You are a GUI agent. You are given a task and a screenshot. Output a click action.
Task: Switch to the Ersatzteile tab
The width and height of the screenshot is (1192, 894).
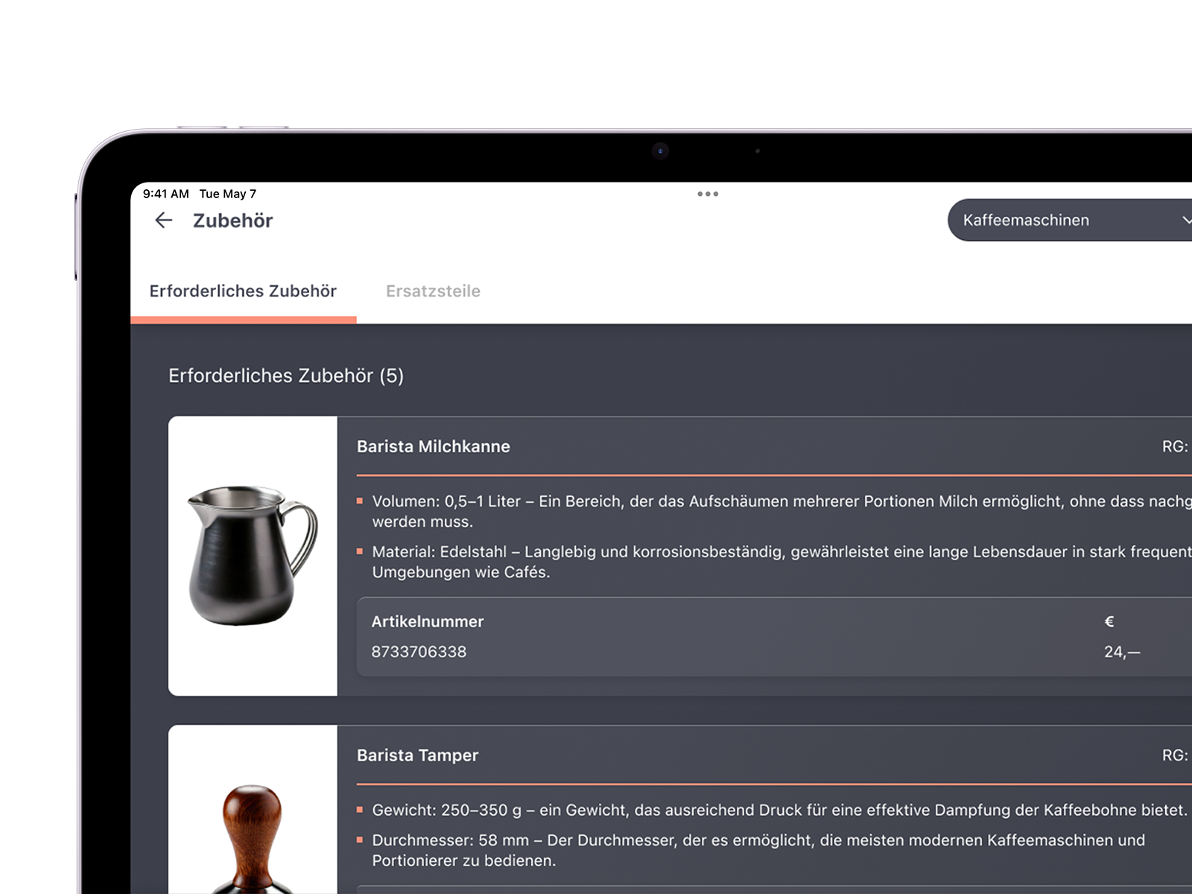click(433, 291)
